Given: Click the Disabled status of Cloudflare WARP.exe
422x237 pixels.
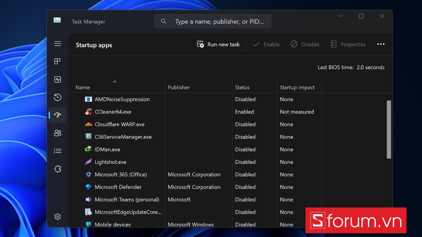Looking at the screenshot, I should pos(245,124).
